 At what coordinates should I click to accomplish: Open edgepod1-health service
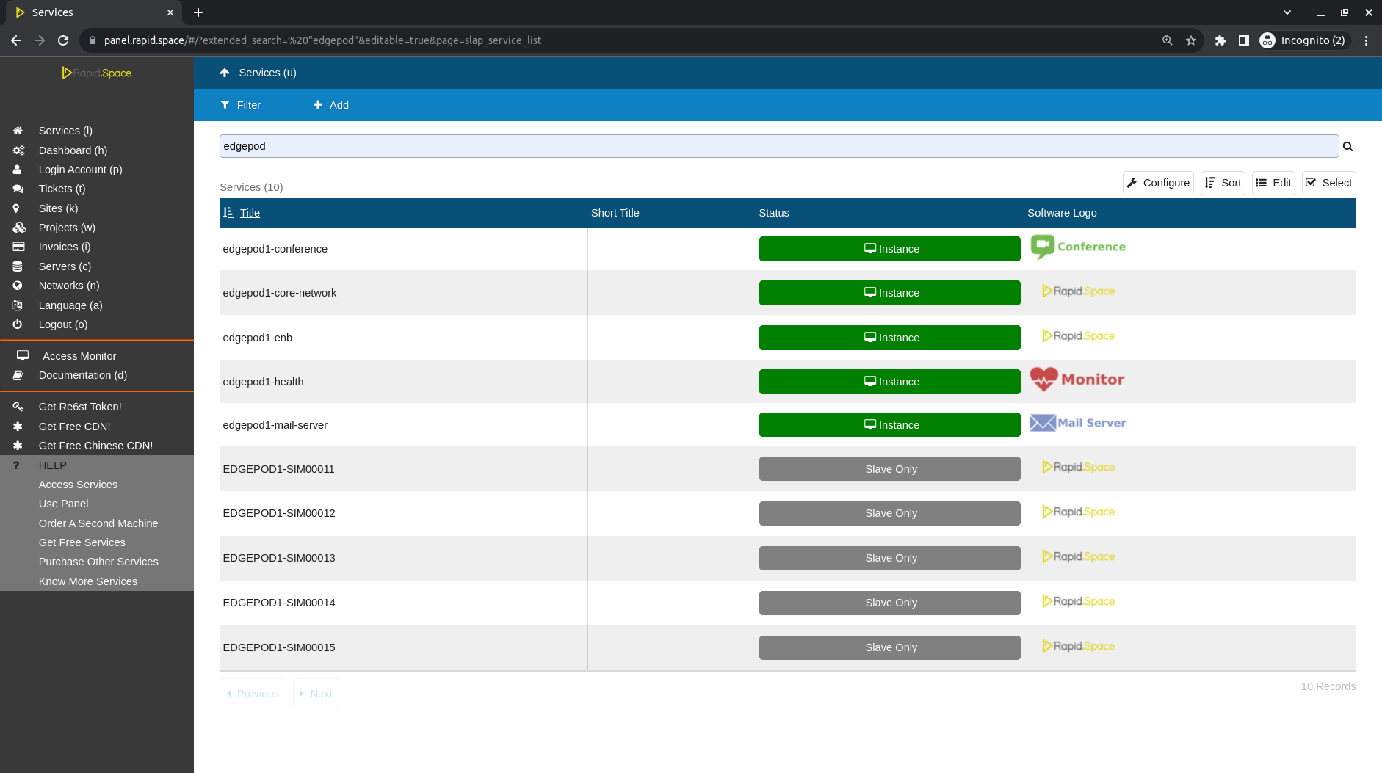click(263, 382)
